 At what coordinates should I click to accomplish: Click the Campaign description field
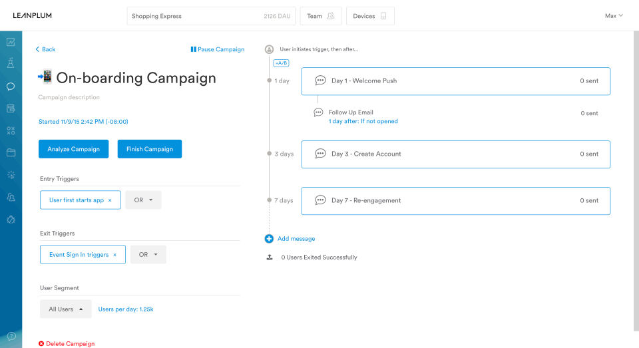69,97
